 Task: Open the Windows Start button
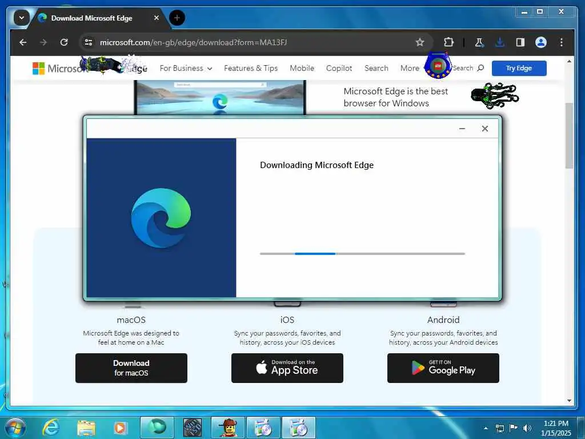pyautogui.click(x=15, y=428)
